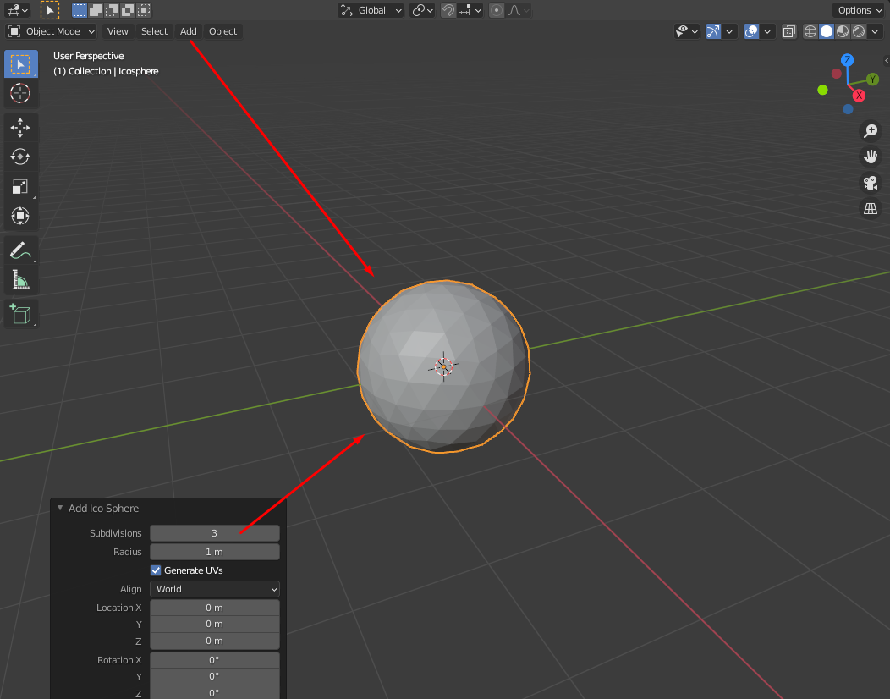Choose the Rotate tool

click(21, 157)
